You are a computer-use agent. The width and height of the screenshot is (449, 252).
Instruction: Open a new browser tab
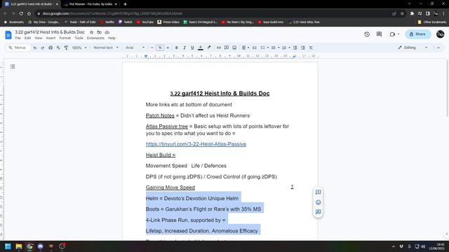(125, 4)
